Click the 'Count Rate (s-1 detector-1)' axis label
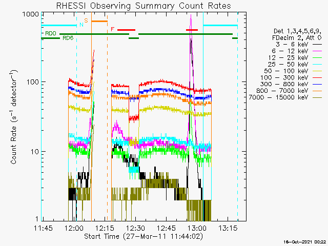The width and height of the screenshot is (328, 246). 13,117
